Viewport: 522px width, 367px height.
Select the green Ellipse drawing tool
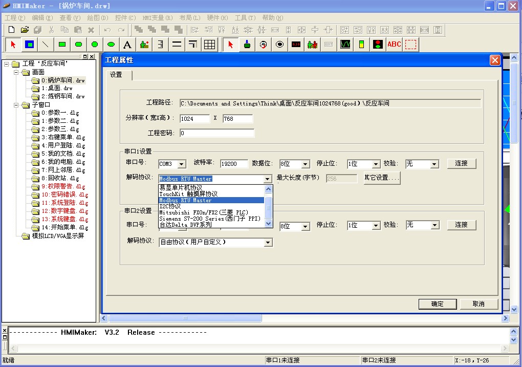pos(111,45)
